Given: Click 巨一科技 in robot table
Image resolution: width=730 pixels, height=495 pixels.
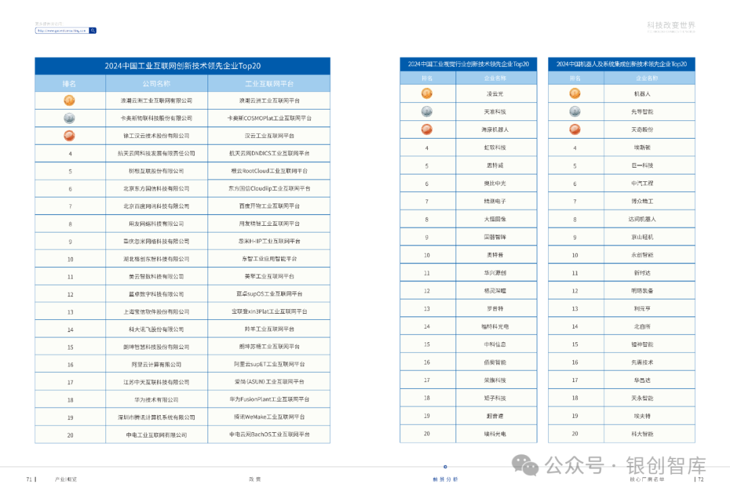Looking at the screenshot, I should pos(642,165).
